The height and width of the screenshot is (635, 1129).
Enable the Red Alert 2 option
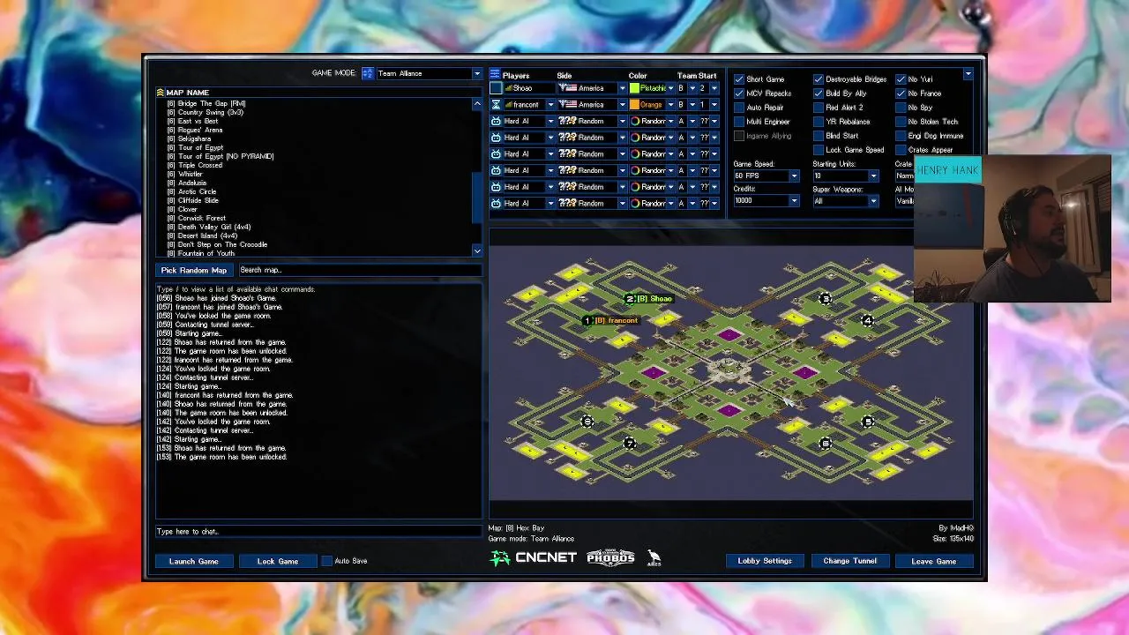819,108
